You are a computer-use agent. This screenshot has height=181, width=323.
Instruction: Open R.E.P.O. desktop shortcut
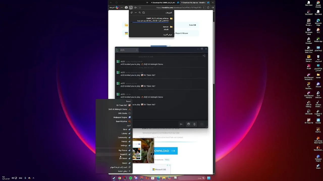pyautogui.click(x=318, y=130)
